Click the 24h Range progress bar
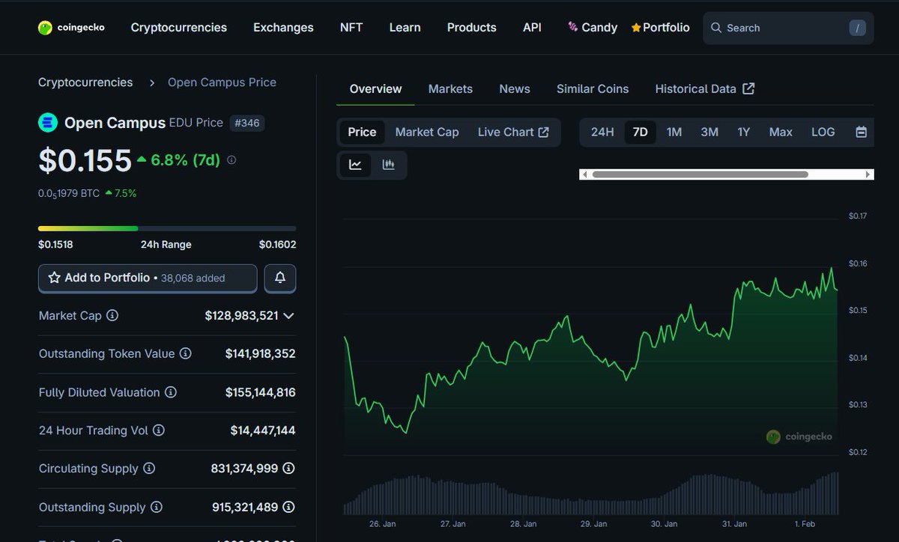Image resolution: width=899 pixels, height=542 pixels. tap(167, 228)
